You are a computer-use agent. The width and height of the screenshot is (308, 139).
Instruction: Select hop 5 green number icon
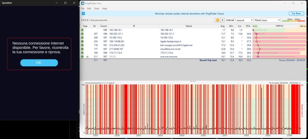click(82, 45)
